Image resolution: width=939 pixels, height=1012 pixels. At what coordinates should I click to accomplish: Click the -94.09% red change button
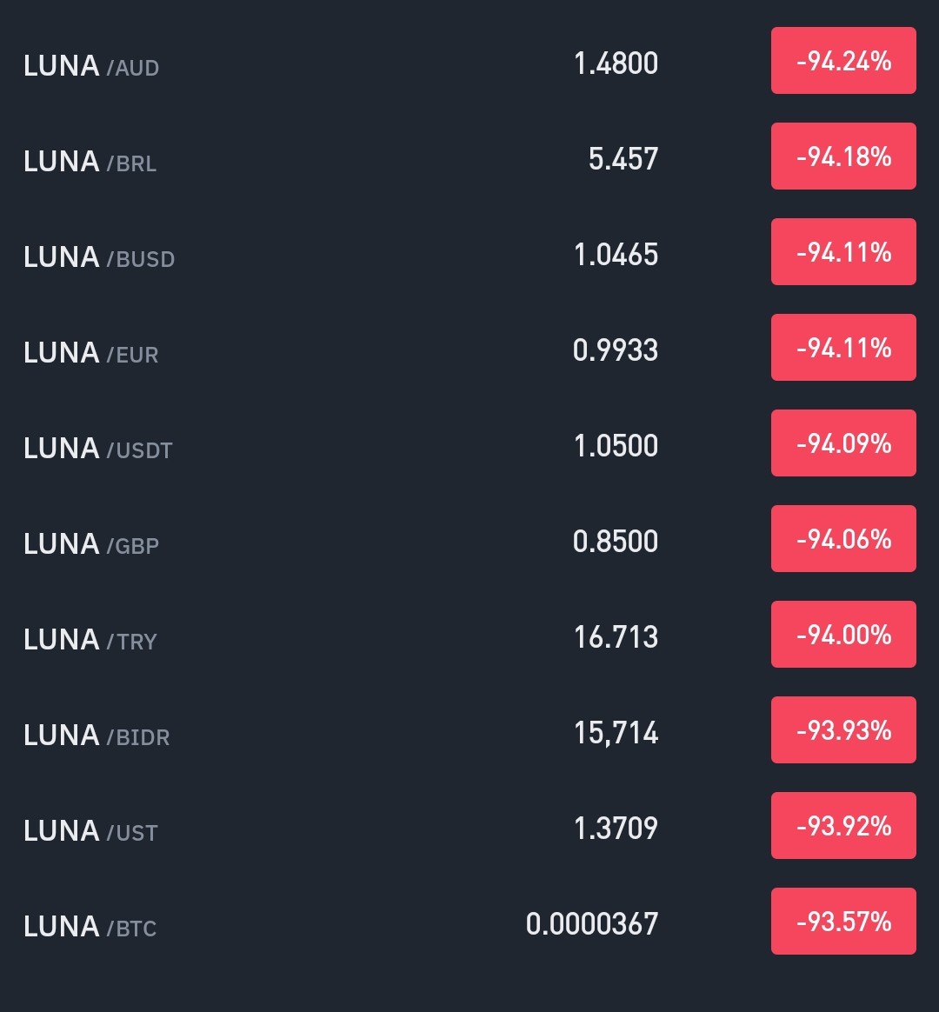pos(843,443)
